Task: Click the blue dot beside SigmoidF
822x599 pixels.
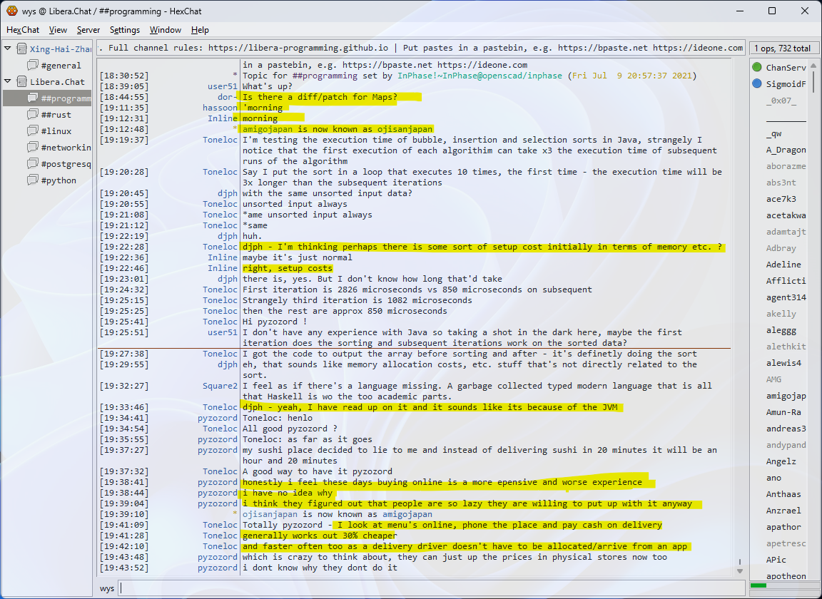Action: click(757, 84)
